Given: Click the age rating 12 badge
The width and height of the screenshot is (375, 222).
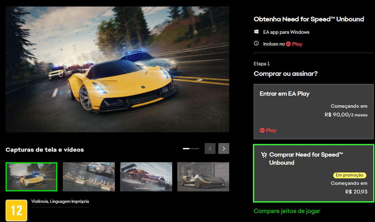Looking at the screenshot, I should pyautogui.click(x=16, y=210).
